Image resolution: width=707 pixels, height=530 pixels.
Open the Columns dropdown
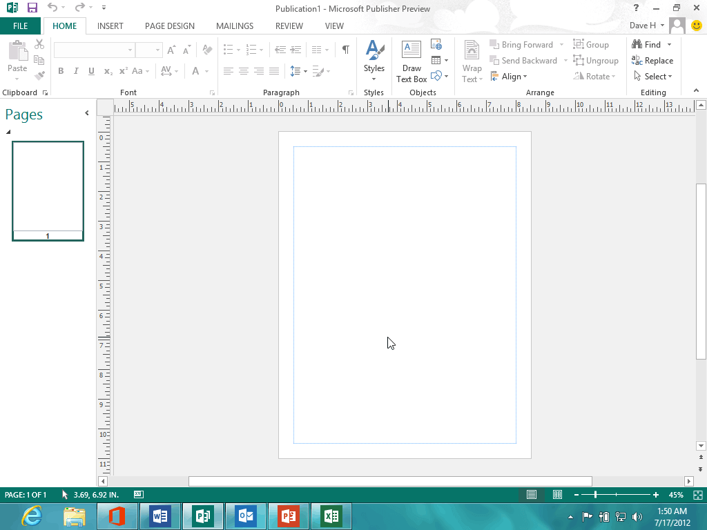[320, 50]
